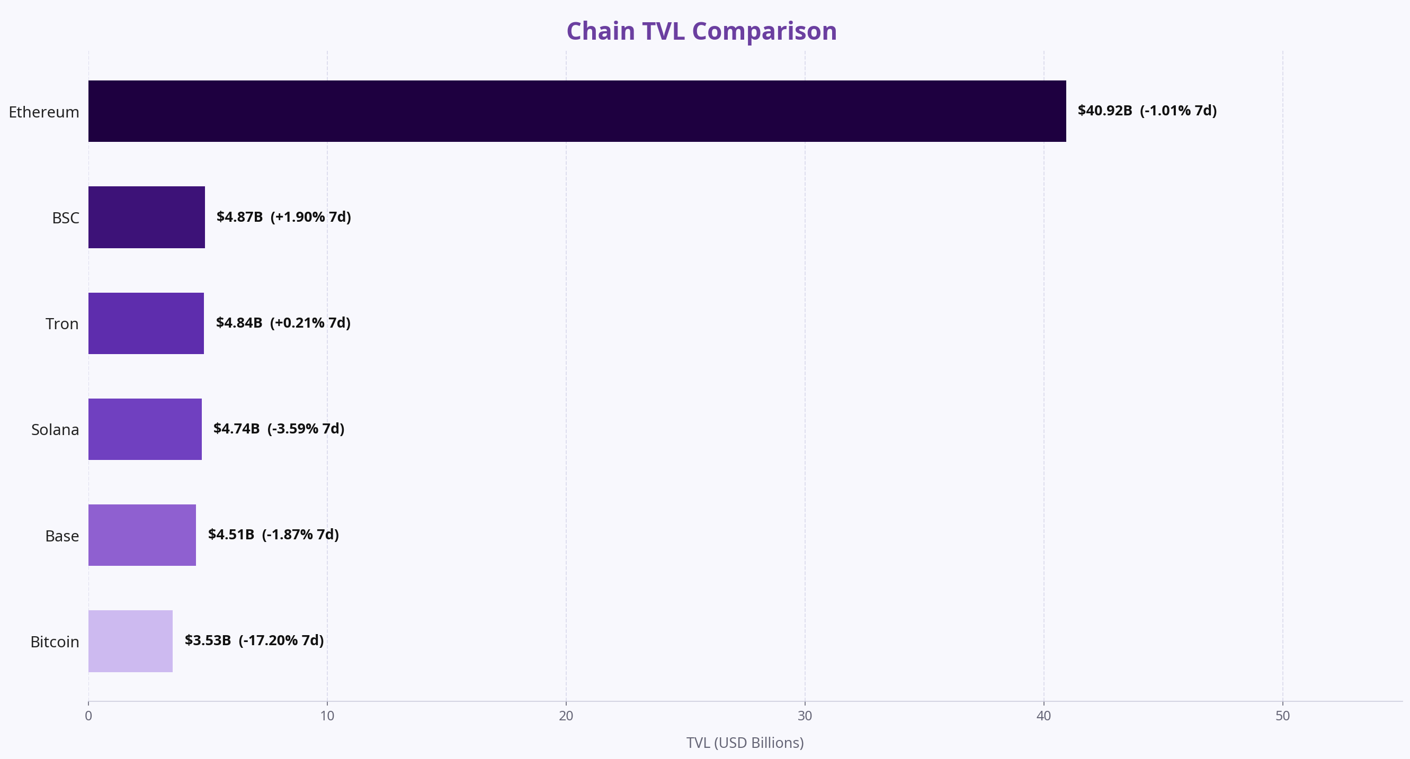Click the TVL (USD Billions) axis title

pos(745,743)
